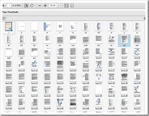Select page thumbnail Sec1:6
This screenshot has width=149, height=116.
pos(112,52)
